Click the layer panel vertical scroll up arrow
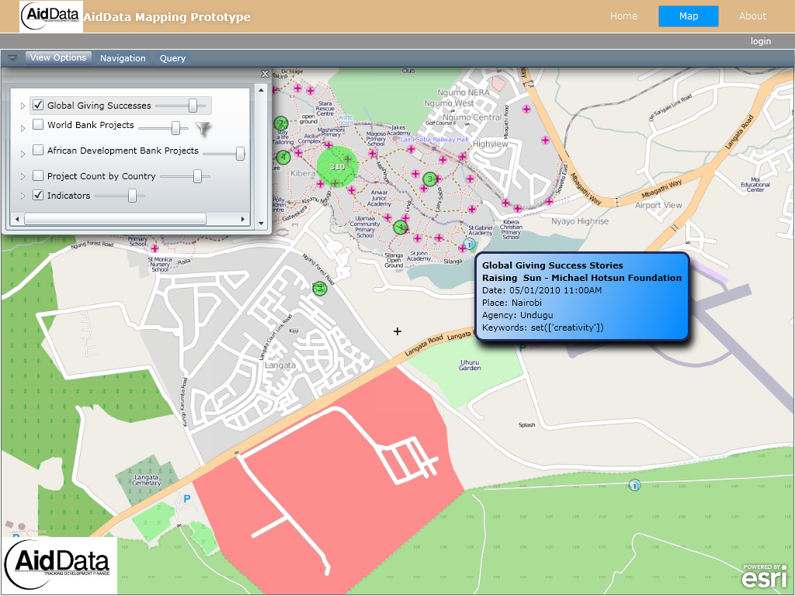The height and width of the screenshot is (596, 795). (x=261, y=90)
